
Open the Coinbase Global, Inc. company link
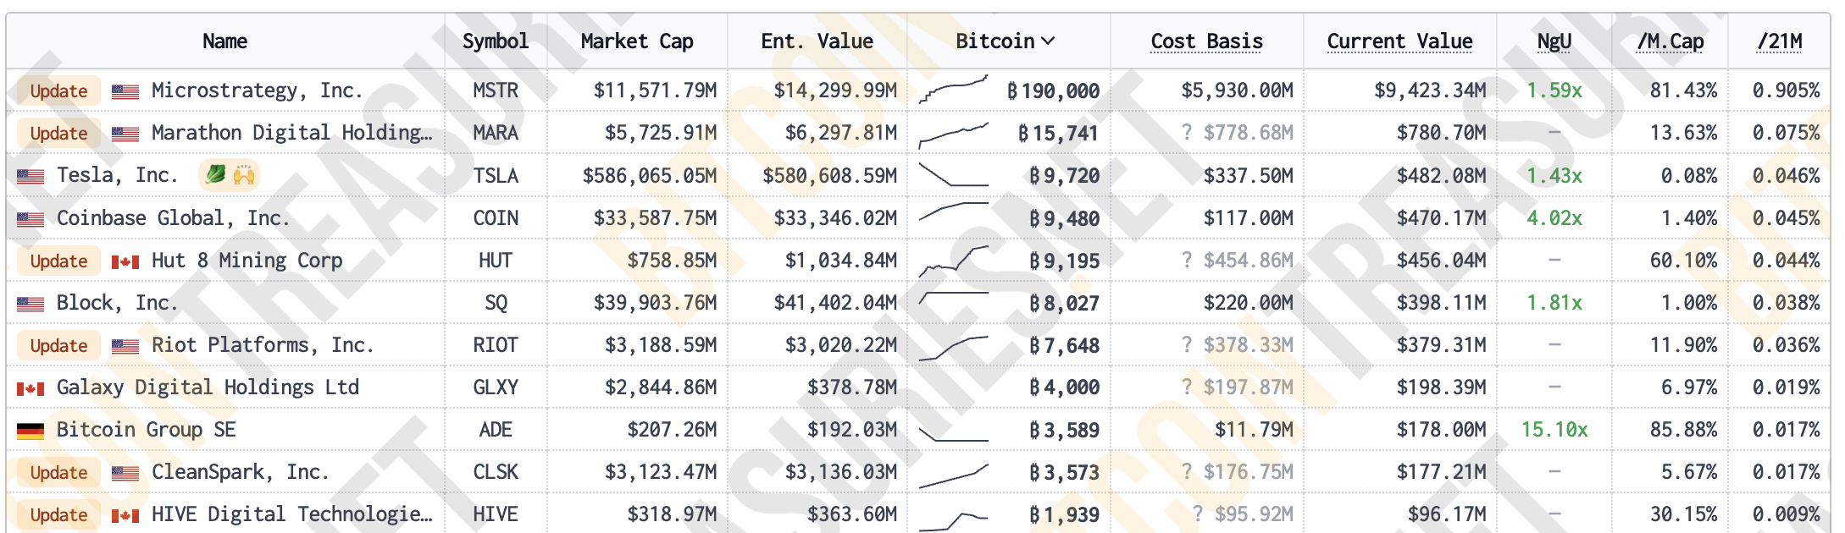coord(173,218)
